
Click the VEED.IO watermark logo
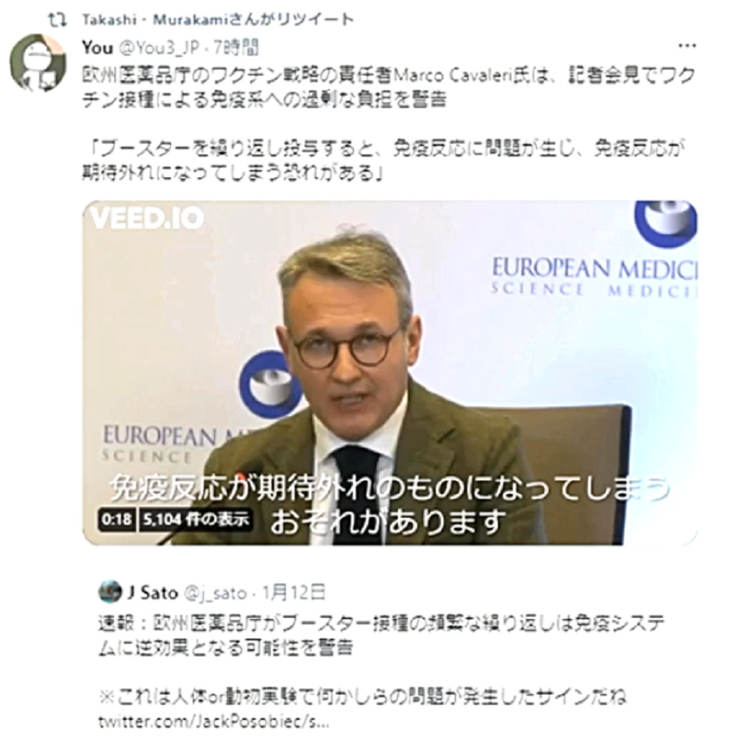pos(146,218)
